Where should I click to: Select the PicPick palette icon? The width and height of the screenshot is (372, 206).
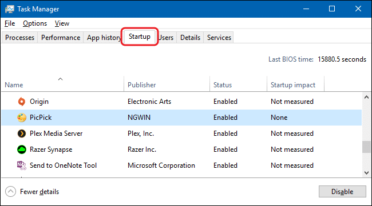(22, 118)
